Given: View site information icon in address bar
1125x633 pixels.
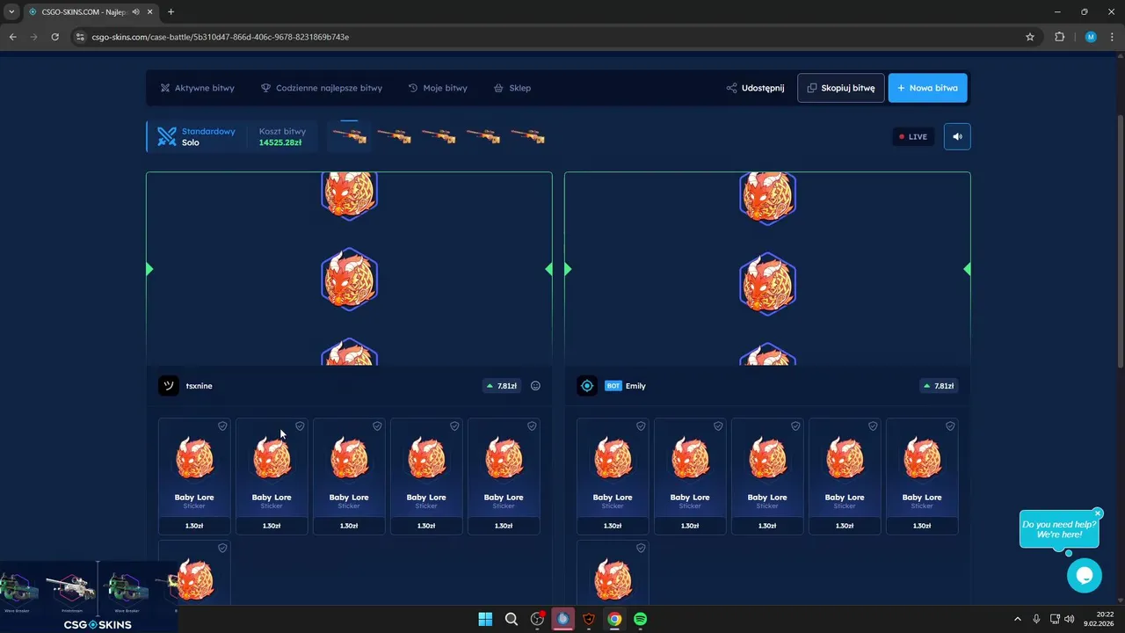Looking at the screenshot, I should pyautogui.click(x=80, y=37).
